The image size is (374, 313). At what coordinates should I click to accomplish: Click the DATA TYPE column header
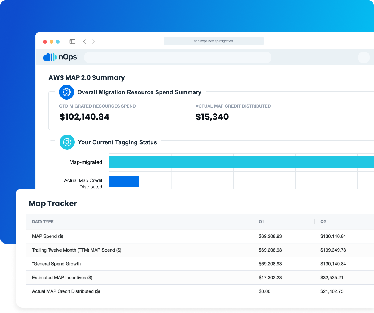[x=43, y=222]
